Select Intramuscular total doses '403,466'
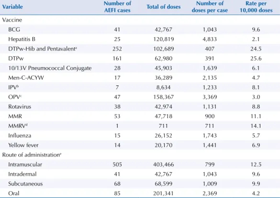This screenshot has height=198, width=280. 164,165
